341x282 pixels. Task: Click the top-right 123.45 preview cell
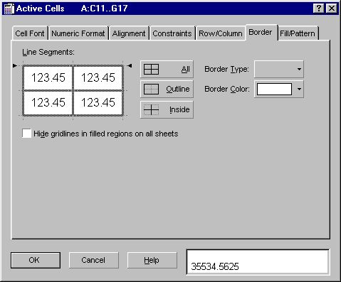[x=98, y=77]
